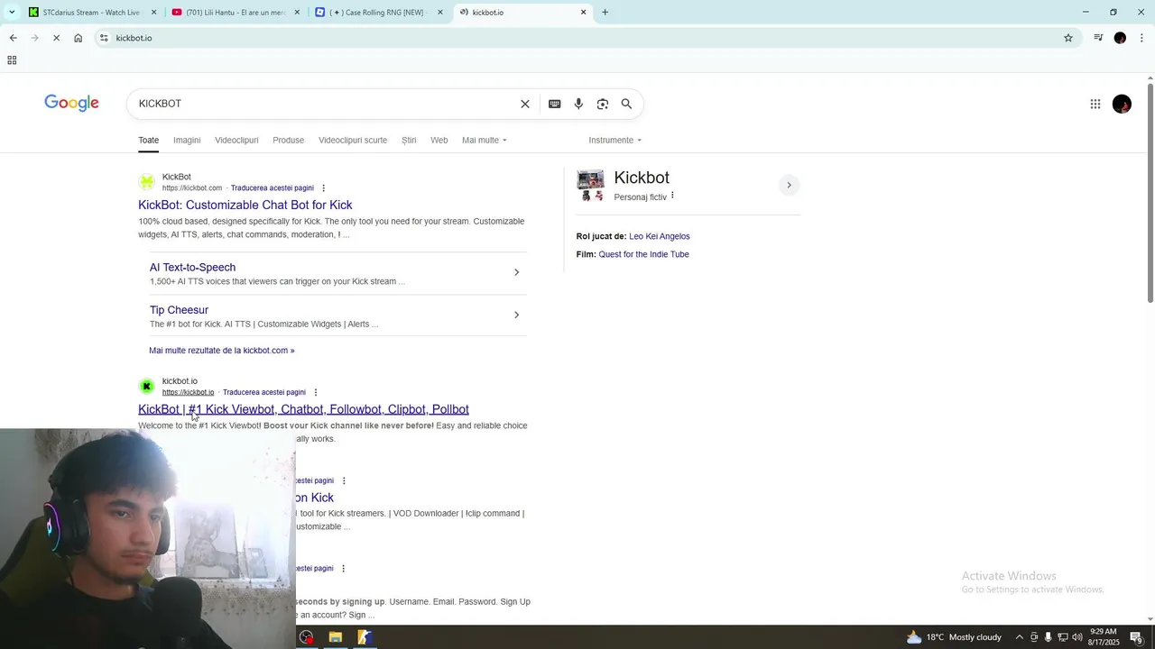The width and height of the screenshot is (1155, 649).
Task: Switch to the Produse tab
Action: click(x=289, y=140)
